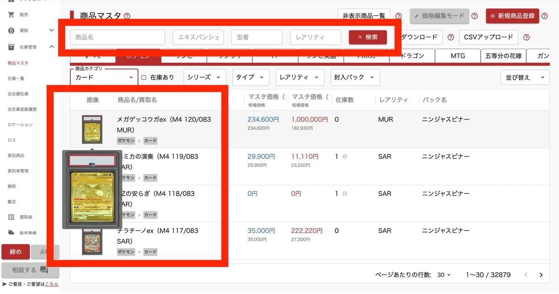This screenshot has width=559, height=294.
Task: Open the 並び替え sort dropdown
Action: point(525,77)
